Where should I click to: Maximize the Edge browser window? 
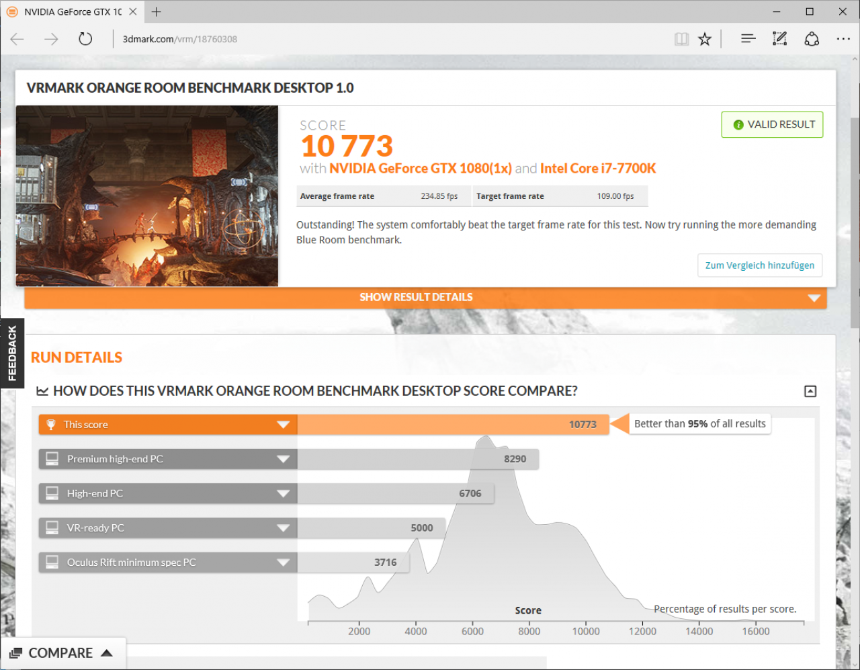point(810,11)
